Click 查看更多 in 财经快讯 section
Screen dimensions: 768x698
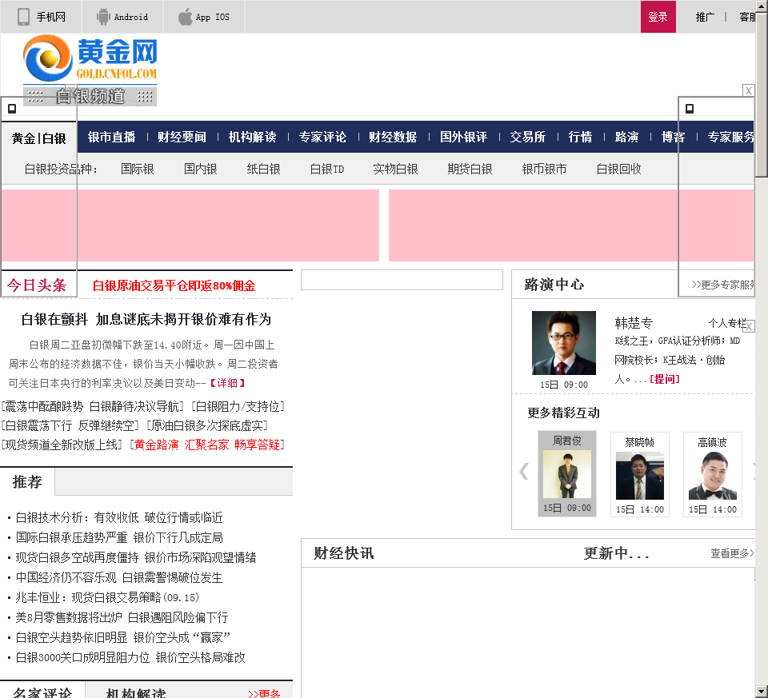point(732,553)
